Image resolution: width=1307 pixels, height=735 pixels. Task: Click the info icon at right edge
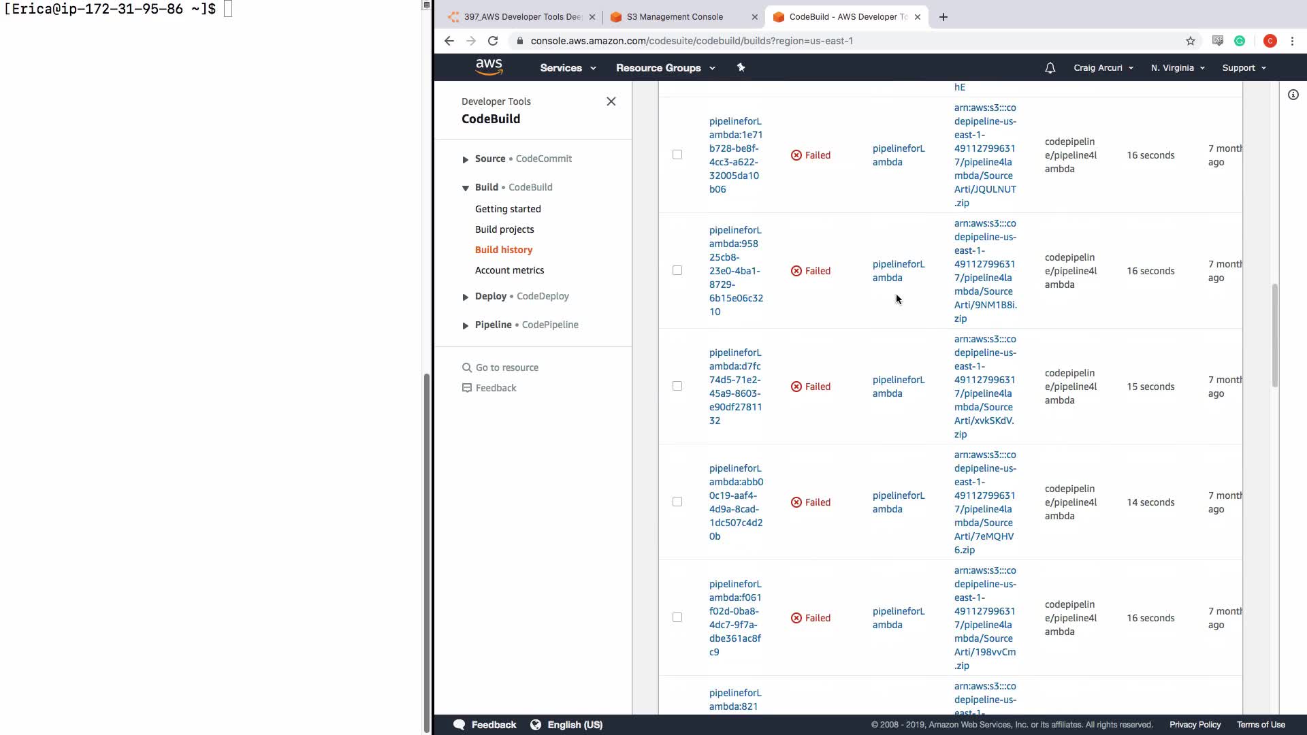click(1293, 95)
